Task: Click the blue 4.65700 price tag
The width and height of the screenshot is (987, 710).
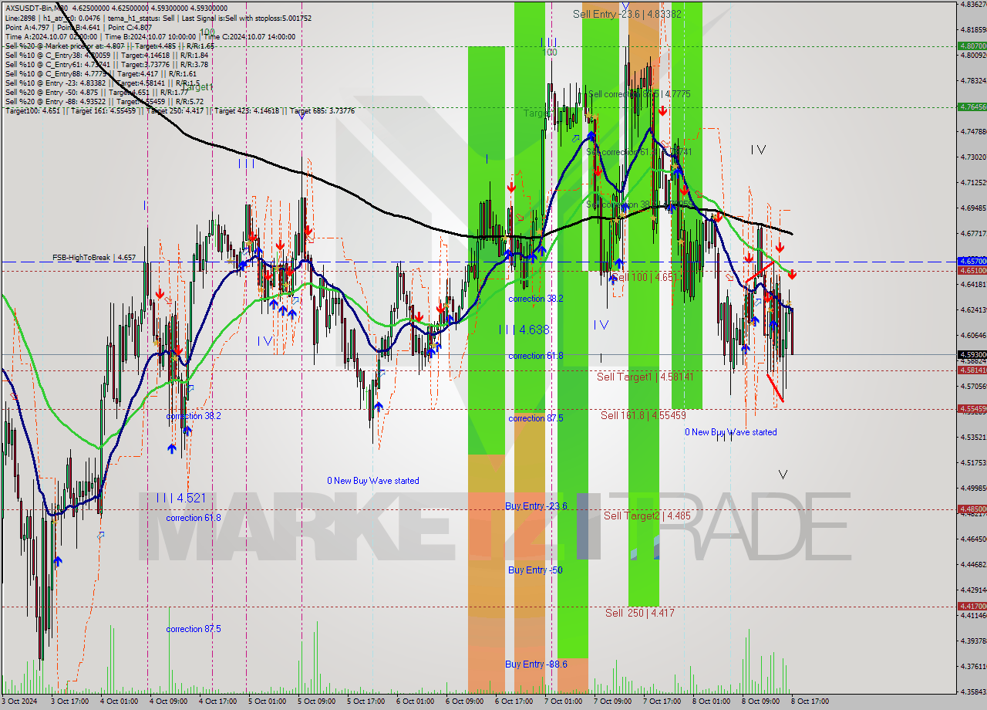Action: (972, 261)
